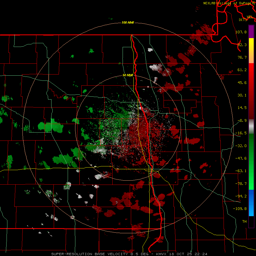Pick the gray near-zero segment of color bar
The image size is (256, 256).
click(251, 127)
